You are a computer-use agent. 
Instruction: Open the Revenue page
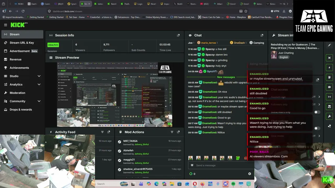[22, 59]
